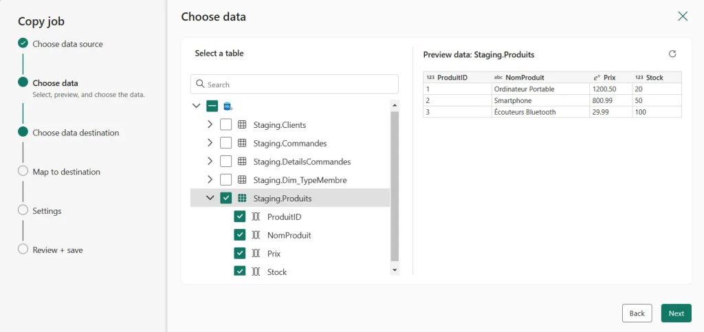Click column icon next to NomProduit

click(256, 235)
